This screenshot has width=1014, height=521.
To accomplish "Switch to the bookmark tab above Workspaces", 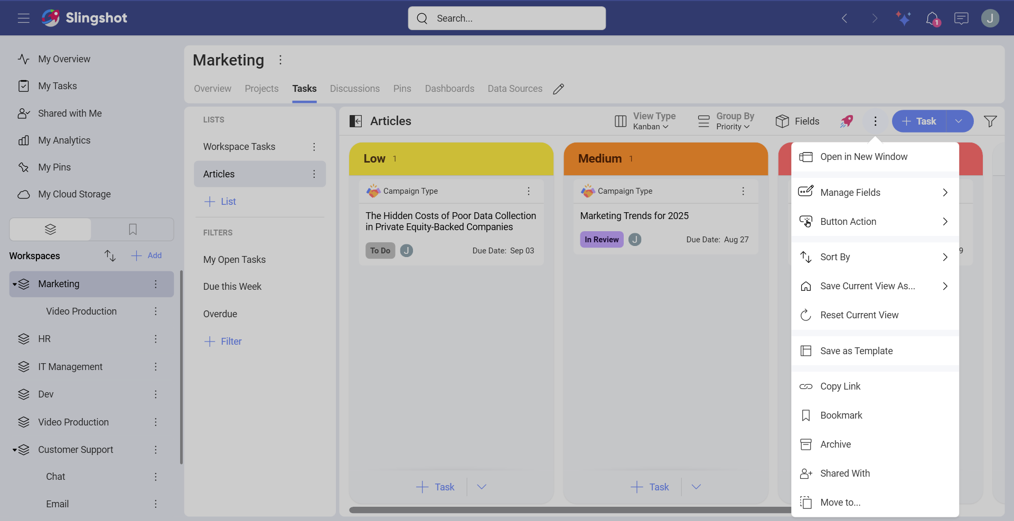I will click(x=132, y=229).
